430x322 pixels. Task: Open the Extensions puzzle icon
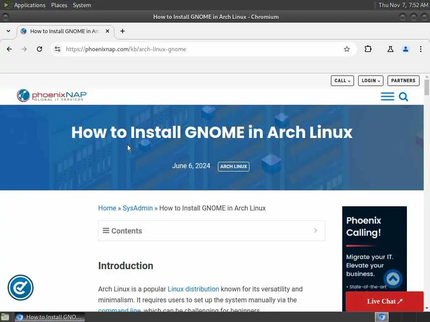[368, 49]
